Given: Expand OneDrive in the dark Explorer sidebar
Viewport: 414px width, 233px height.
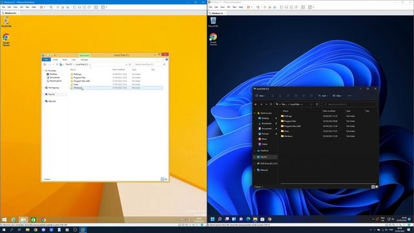Looking at the screenshot, I should click(255, 151).
